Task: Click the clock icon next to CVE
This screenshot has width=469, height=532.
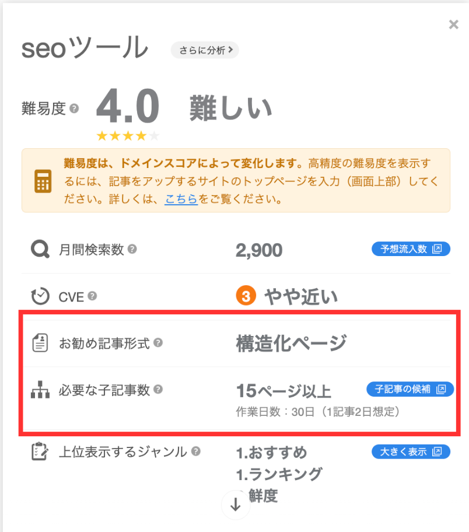Action: tap(39, 296)
